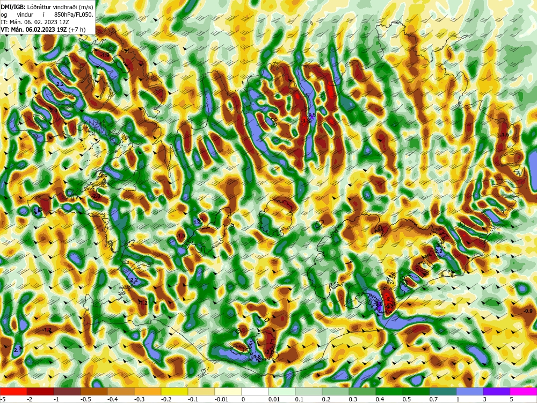Click the '-3.3' value label on the map

pyautogui.click(x=306, y=120)
